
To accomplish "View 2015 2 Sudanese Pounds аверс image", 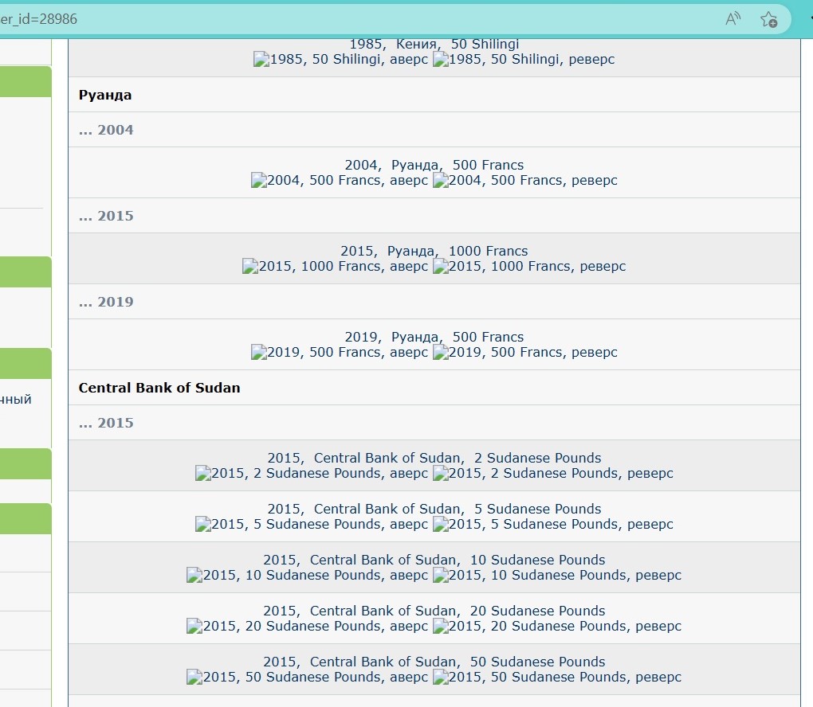I will pos(311,474).
